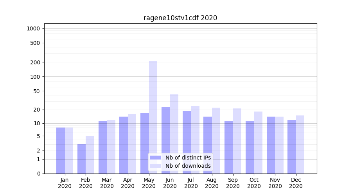The width and height of the screenshot is (352, 195).
Task: Select the 'Nb of downloads' legend label
Action: [188, 166]
